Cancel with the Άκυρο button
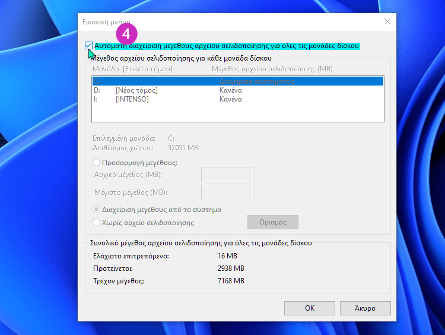 tap(365, 308)
